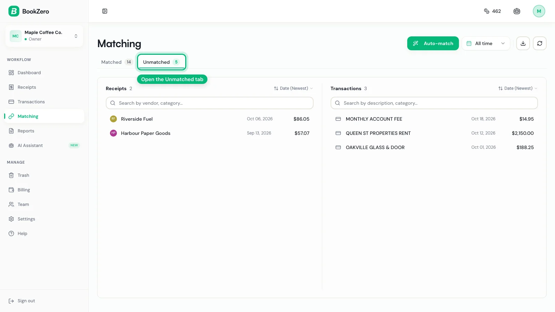Image resolution: width=555 pixels, height=312 pixels.
Task: Switch to the Matched tab
Action: click(x=117, y=62)
